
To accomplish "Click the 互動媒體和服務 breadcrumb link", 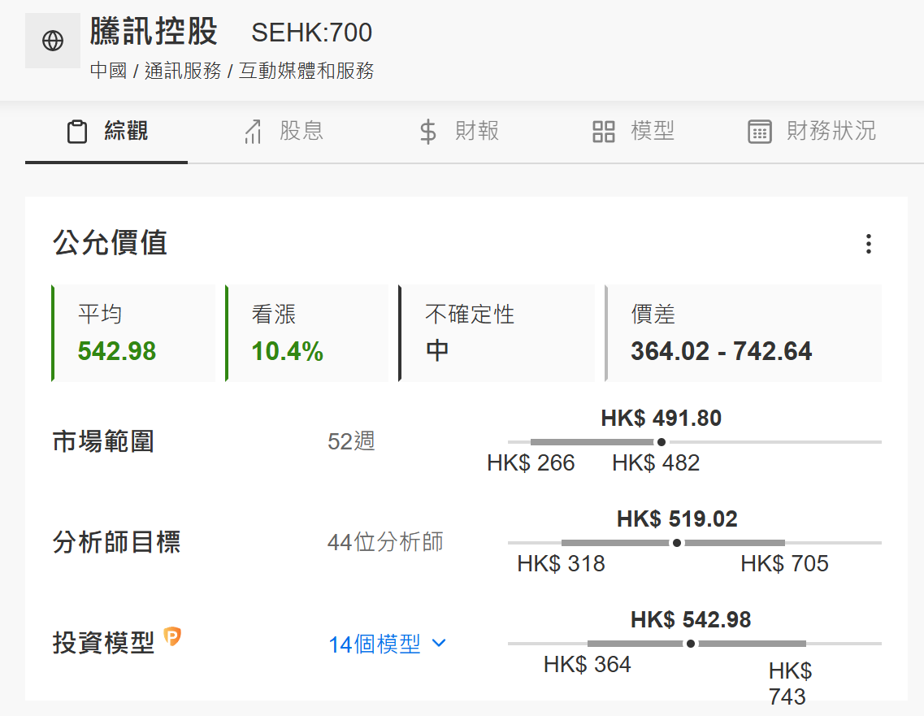I will click(x=306, y=71).
